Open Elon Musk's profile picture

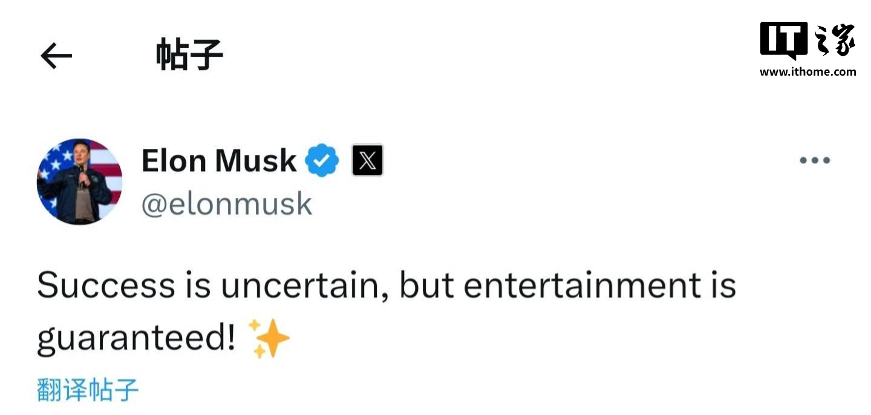coord(79,181)
